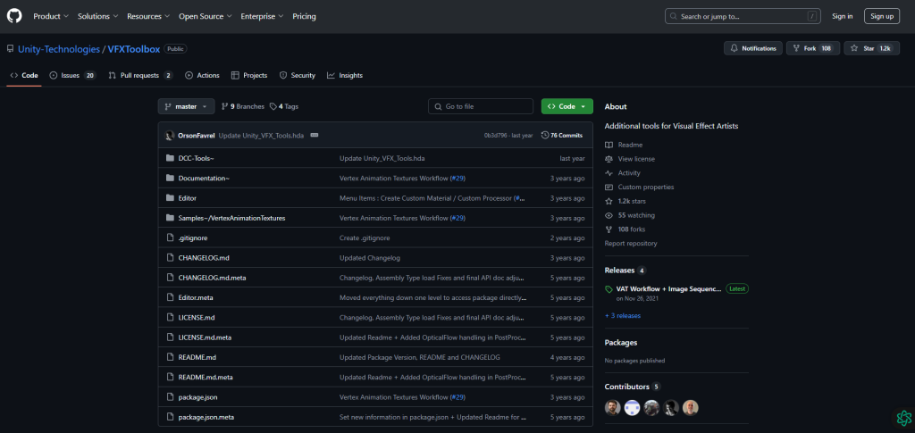Open the VFXToolbox repository link
This screenshot has width=915, height=433.
tap(134, 49)
